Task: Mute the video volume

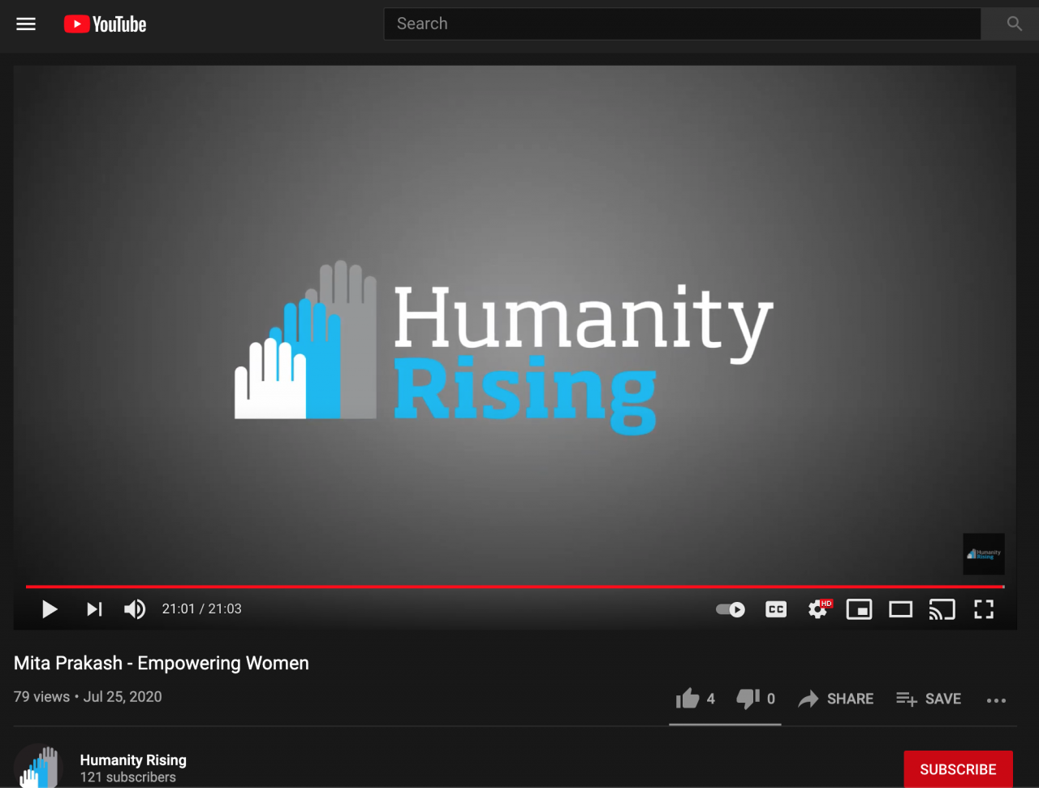Action: click(135, 609)
